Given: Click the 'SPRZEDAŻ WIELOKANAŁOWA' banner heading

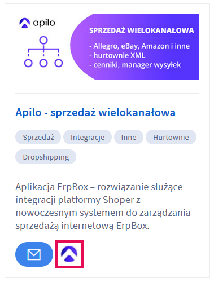Looking at the screenshot, I should (x=142, y=30).
